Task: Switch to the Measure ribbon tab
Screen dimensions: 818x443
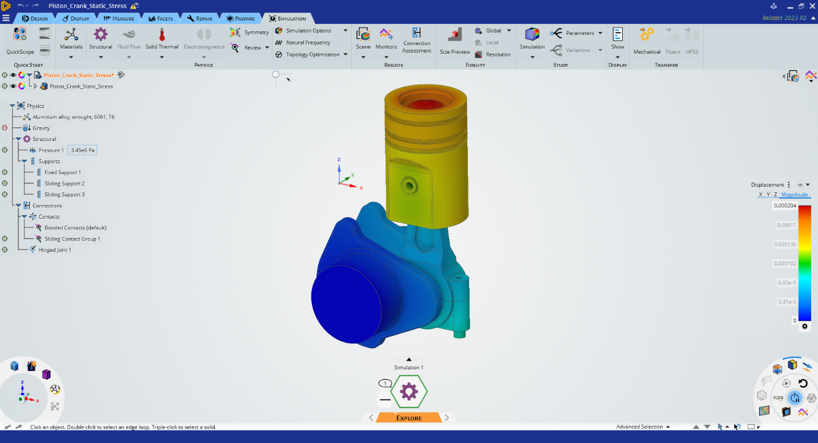Action: click(x=119, y=18)
